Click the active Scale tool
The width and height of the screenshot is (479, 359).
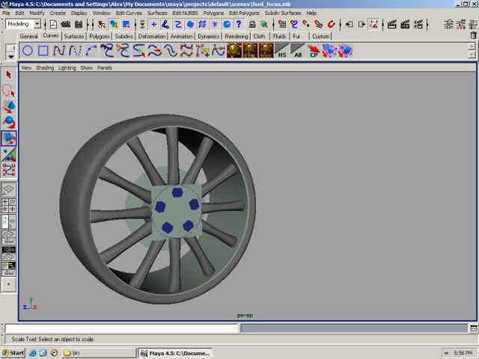click(9, 138)
